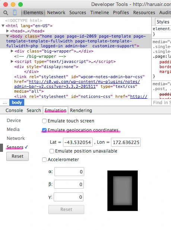Click the gamma angle input field

pos(69,197)
